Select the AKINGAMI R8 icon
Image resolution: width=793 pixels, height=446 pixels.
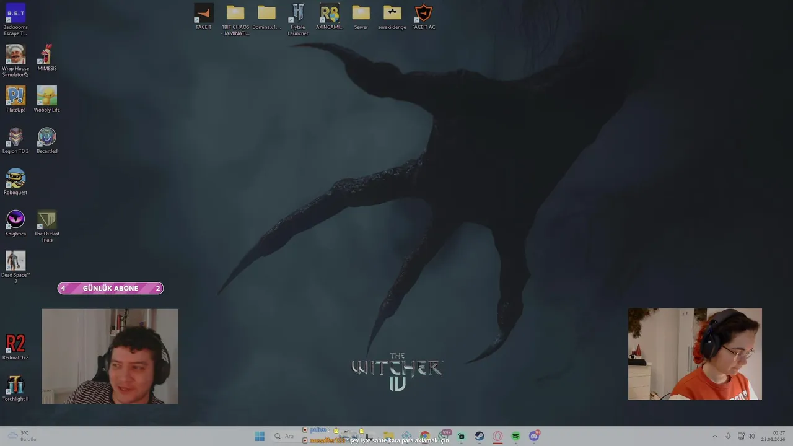329,17
